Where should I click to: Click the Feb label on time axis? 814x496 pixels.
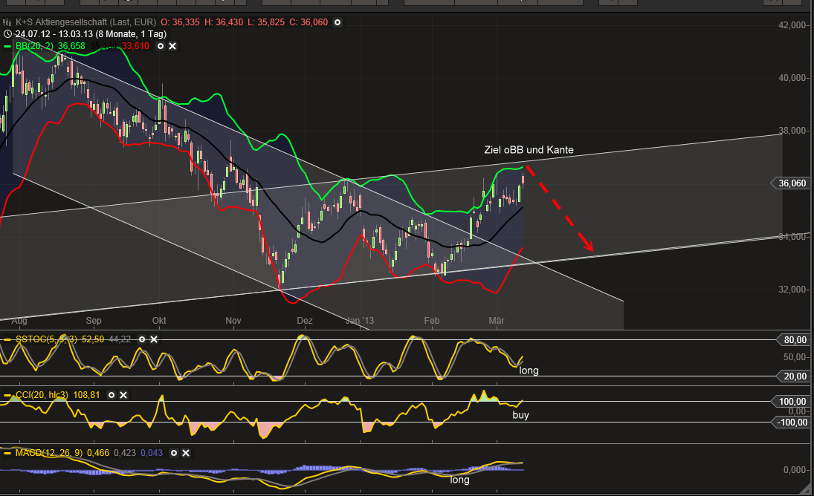(x=432, y=321)
